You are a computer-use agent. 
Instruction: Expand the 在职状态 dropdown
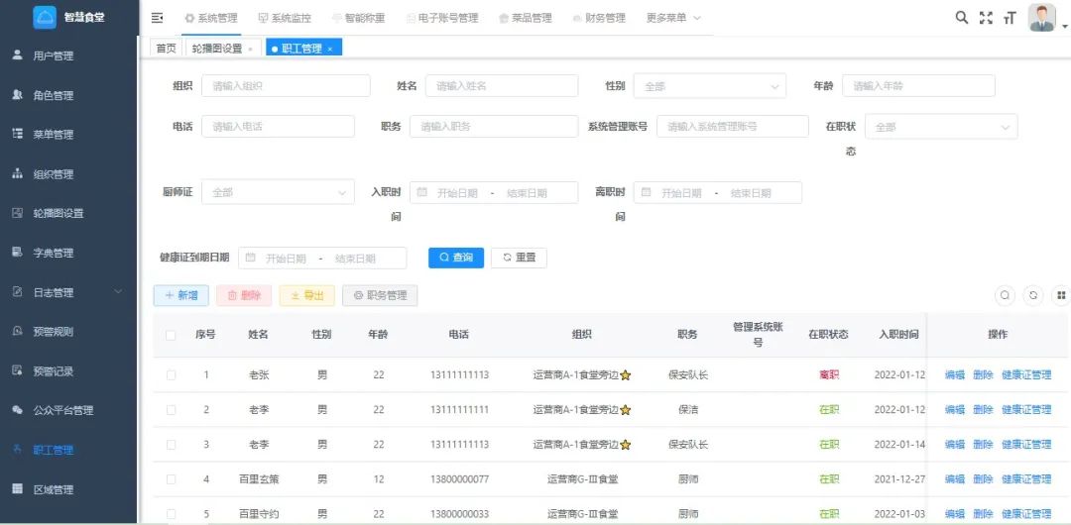point(940,127)
